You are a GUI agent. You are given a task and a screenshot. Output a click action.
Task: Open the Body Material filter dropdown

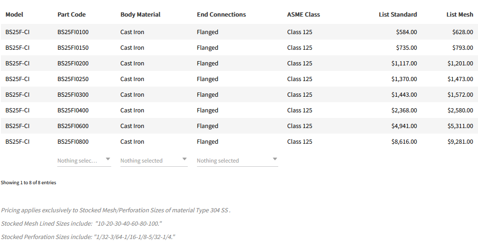[154, 160]
